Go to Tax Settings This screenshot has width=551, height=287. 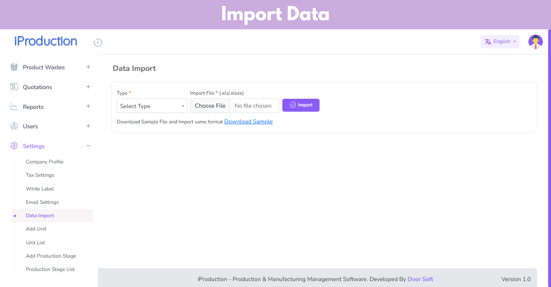tap(40, 175)
